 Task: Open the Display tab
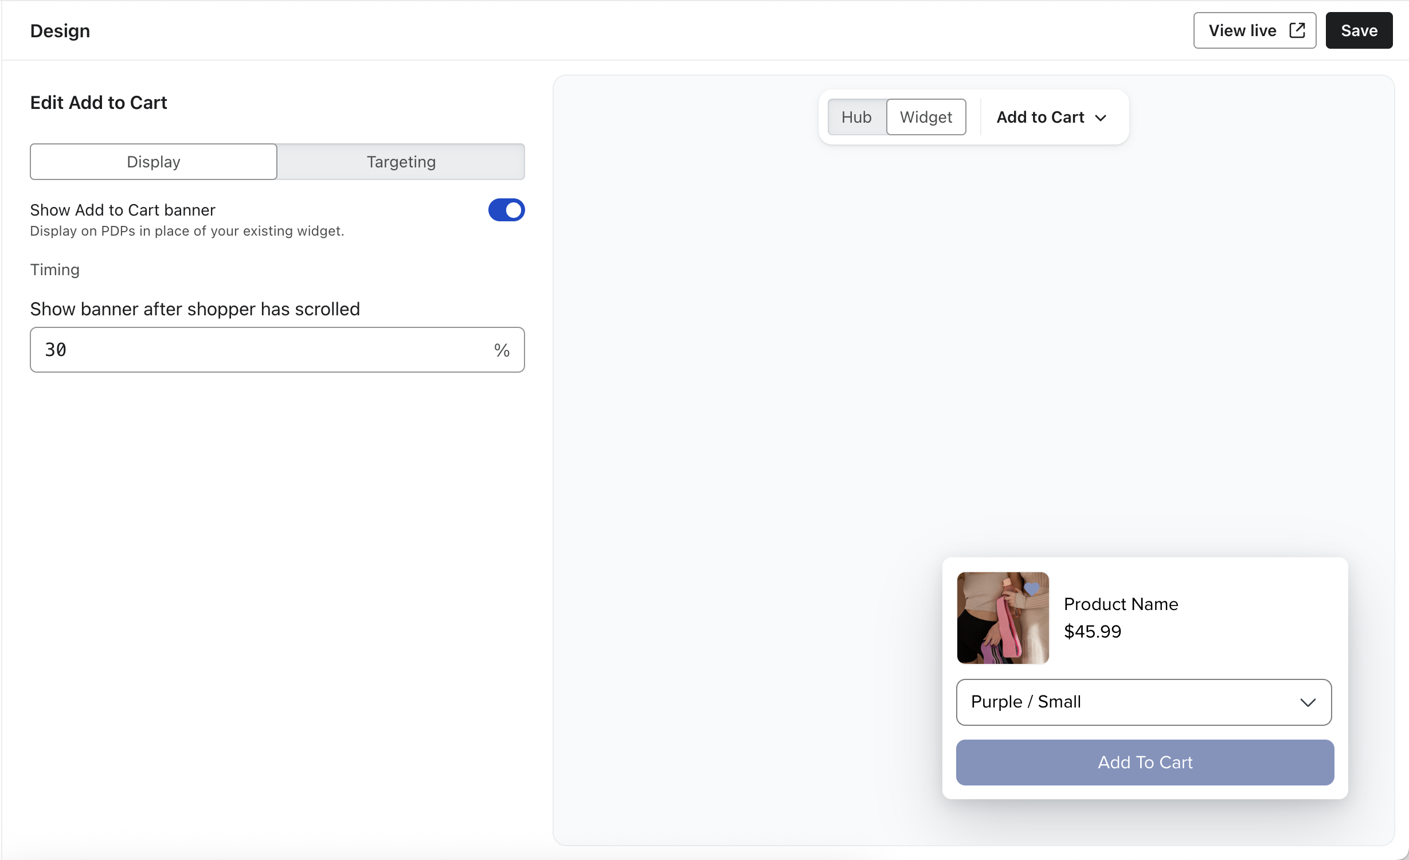154,162
